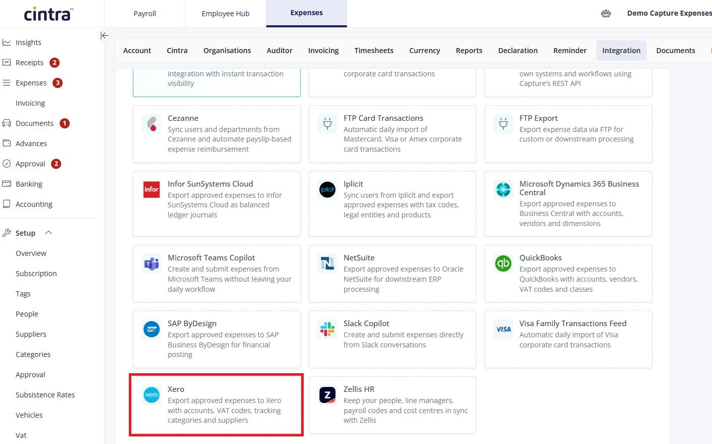Click the Insights chart icon
This screenshot has height=444, width=712.
point(7,42)
